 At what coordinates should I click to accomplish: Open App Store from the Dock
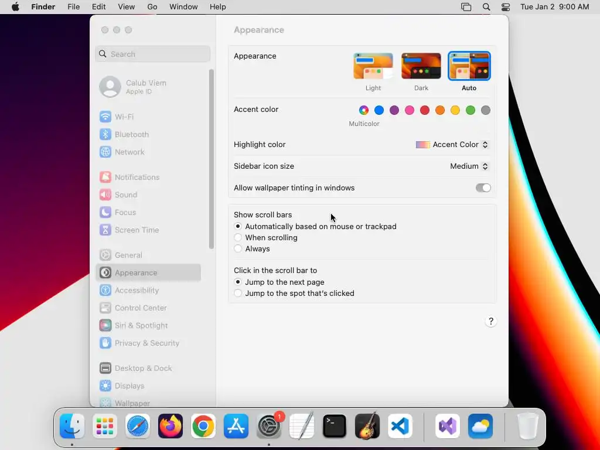point(236,426)
